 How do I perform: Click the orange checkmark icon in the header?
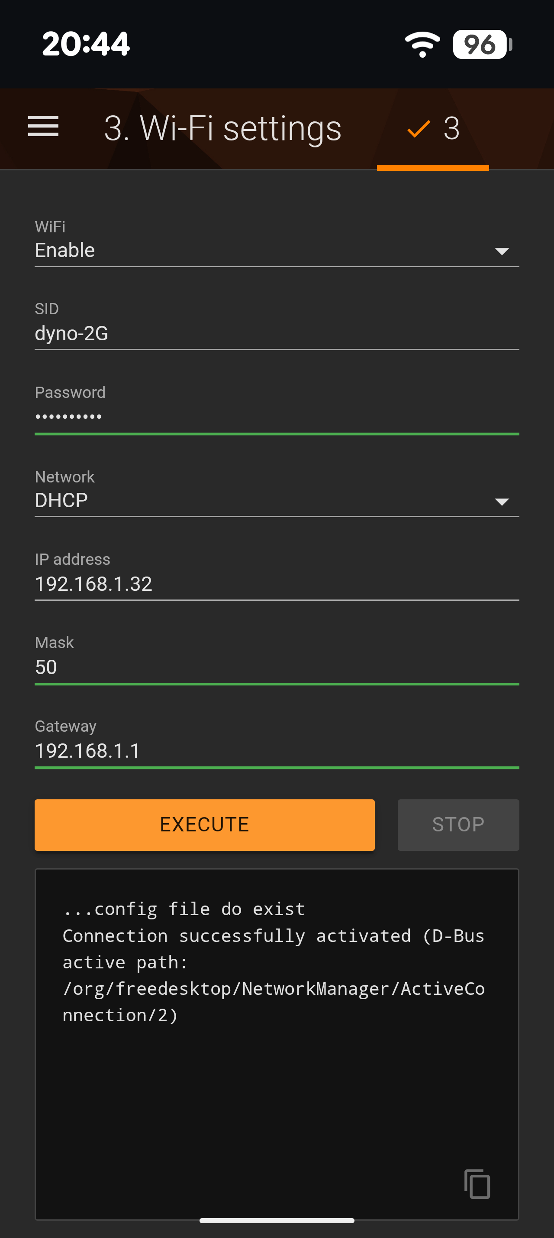click(x=418, y=128)
